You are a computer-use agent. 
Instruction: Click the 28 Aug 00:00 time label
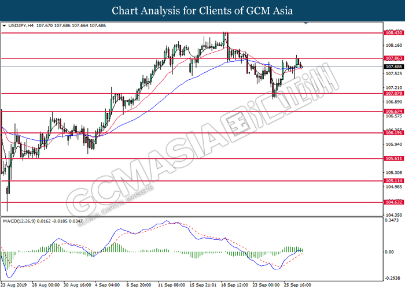[46, 285]
